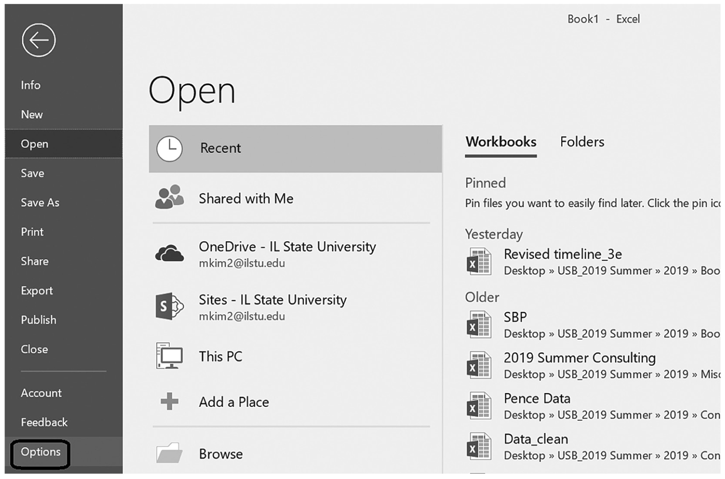Click the Add a Place plus icon

tap(170, 401)
